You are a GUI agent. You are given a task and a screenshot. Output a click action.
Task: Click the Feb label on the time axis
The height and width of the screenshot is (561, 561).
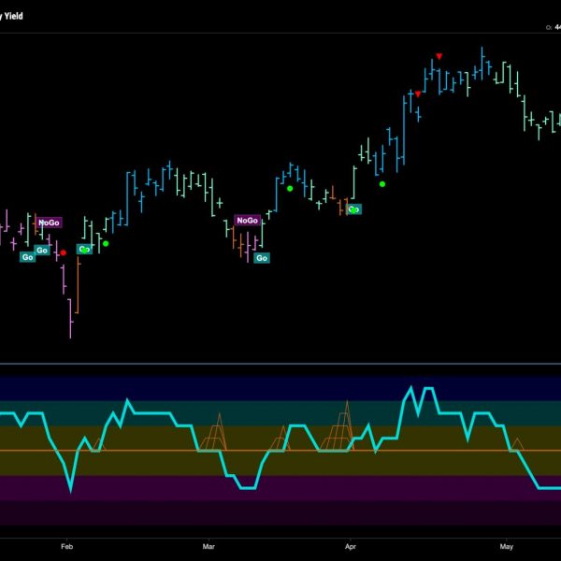66,546
